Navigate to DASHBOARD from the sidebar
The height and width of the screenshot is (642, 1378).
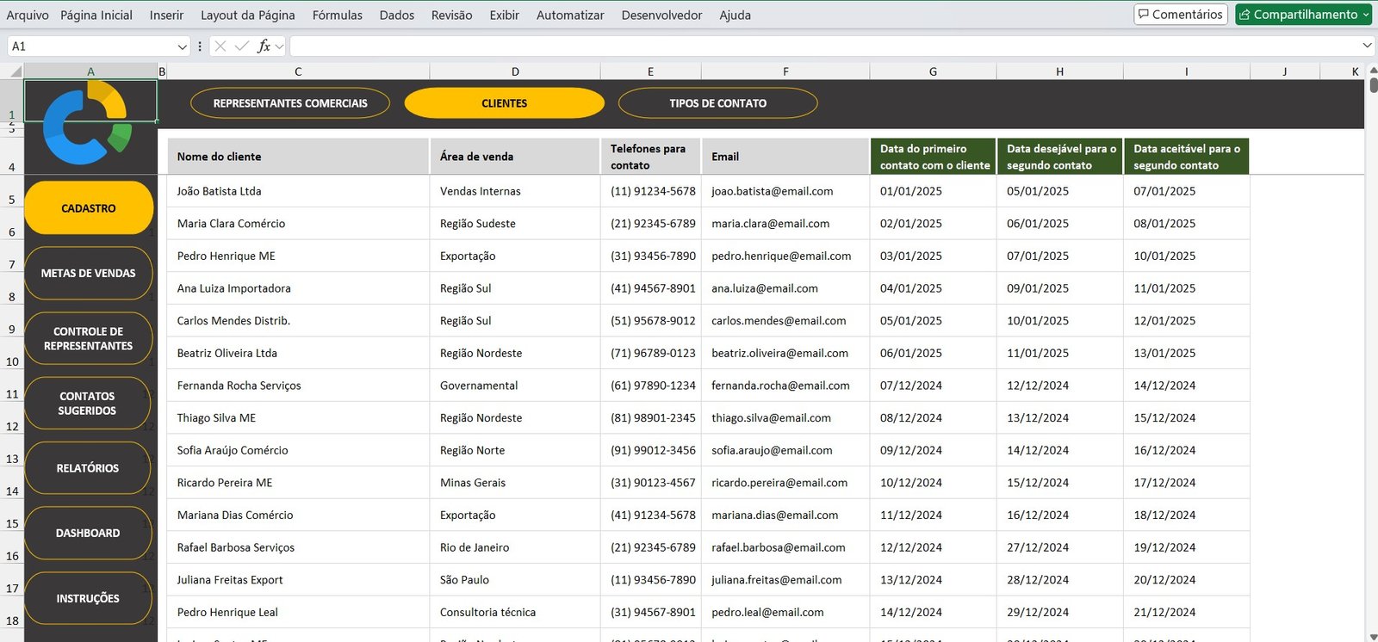pyautogui.click(x=89, y=534)
